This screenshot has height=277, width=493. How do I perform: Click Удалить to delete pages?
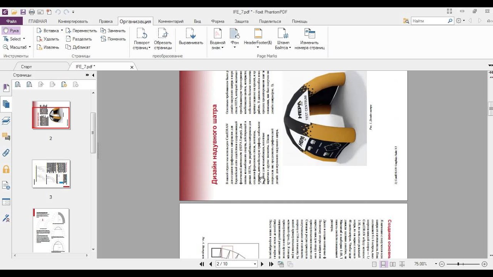(48, 39)
